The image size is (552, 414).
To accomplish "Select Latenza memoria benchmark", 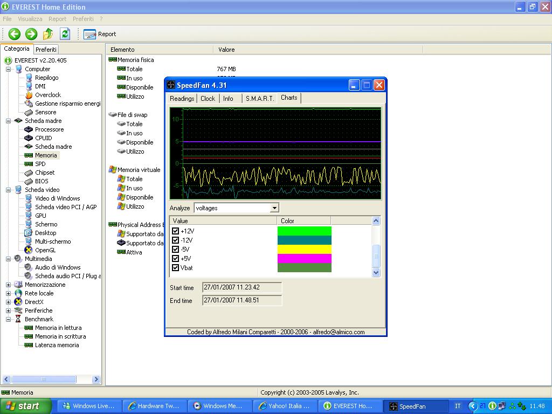I will (x=57, y=345).
